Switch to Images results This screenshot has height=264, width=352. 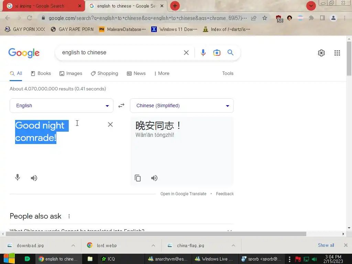(71, 74)
